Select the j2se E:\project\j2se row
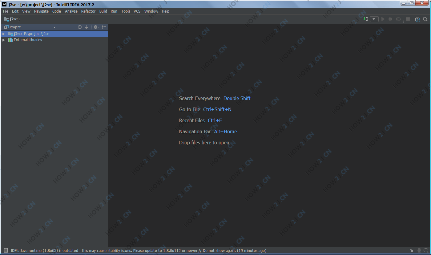The image size is (431, 255). pos(54,34)
